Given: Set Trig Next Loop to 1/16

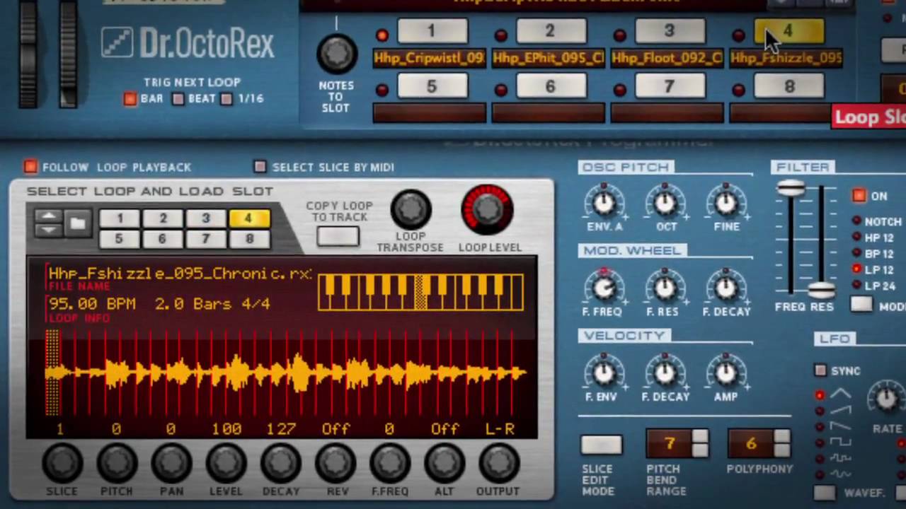Looking at the screenshot, I should [226, 99].
